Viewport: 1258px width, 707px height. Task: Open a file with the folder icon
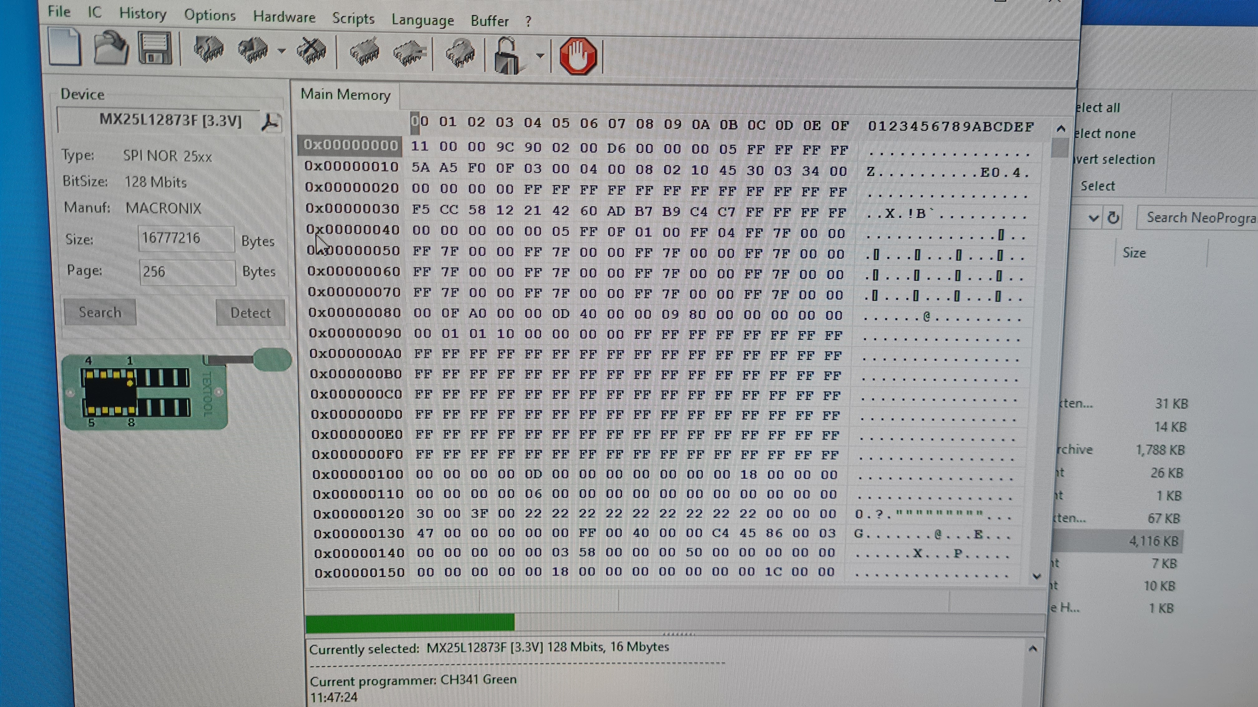[x=111, y=48]
